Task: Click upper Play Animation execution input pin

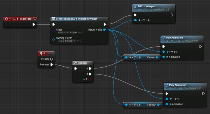Action: click(164, 46)
